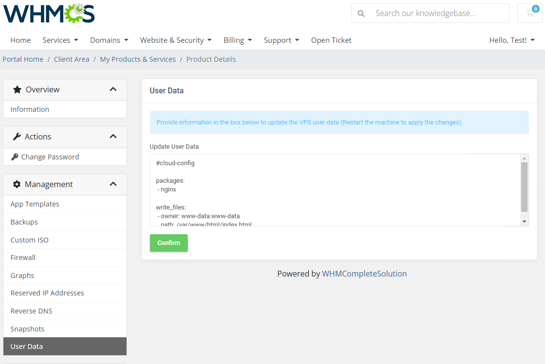
Task: Click the green Confirm button
Action: tap(169, 243)
